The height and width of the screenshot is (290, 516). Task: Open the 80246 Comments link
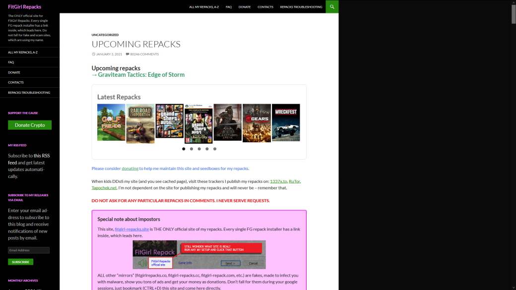tap(144, 54)
